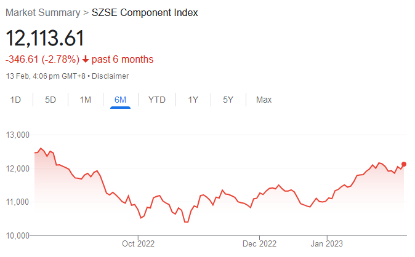
Task: Show the 1M chart view
Action: point(86,100)
